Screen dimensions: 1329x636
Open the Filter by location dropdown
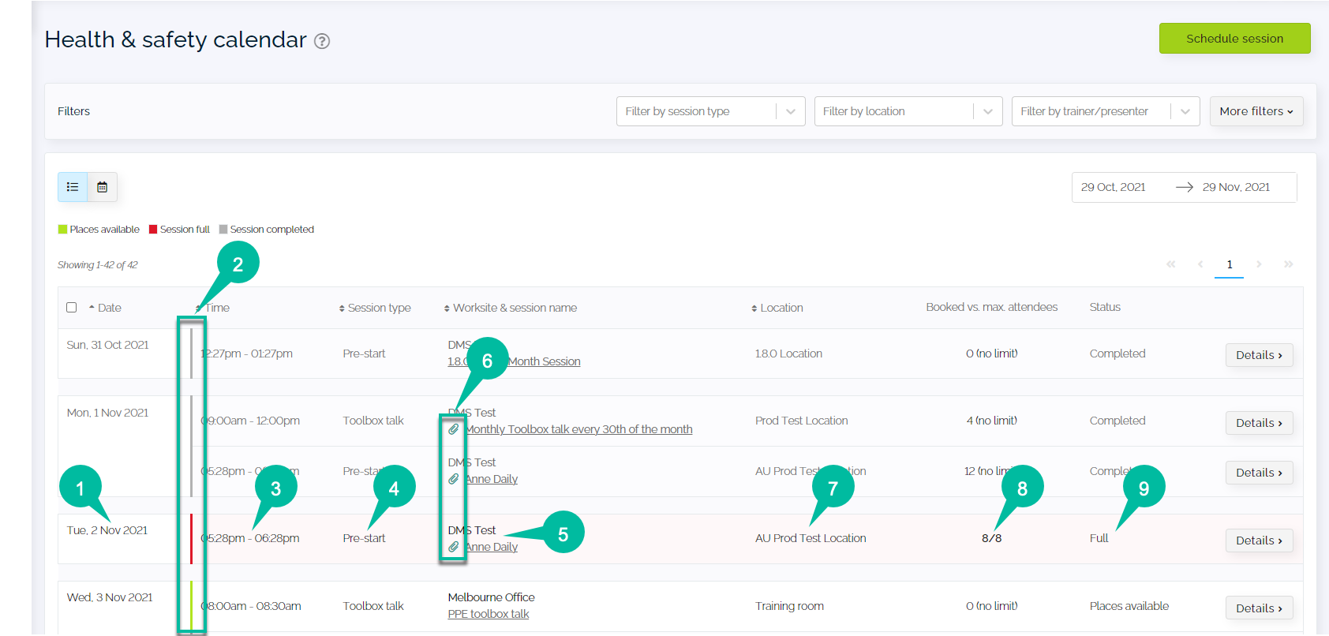[908, 111]
